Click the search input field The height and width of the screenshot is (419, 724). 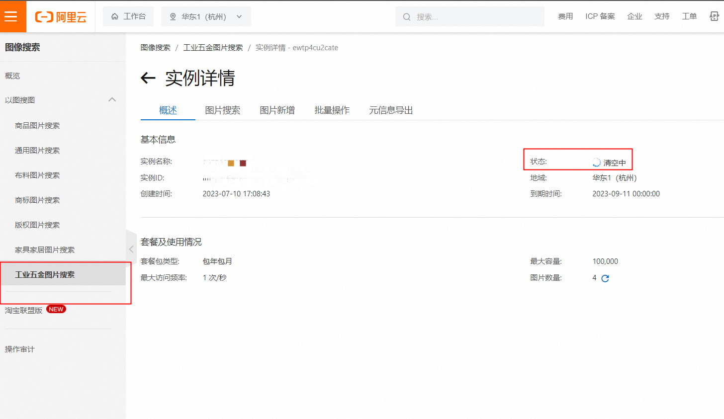tap(470, 16)
